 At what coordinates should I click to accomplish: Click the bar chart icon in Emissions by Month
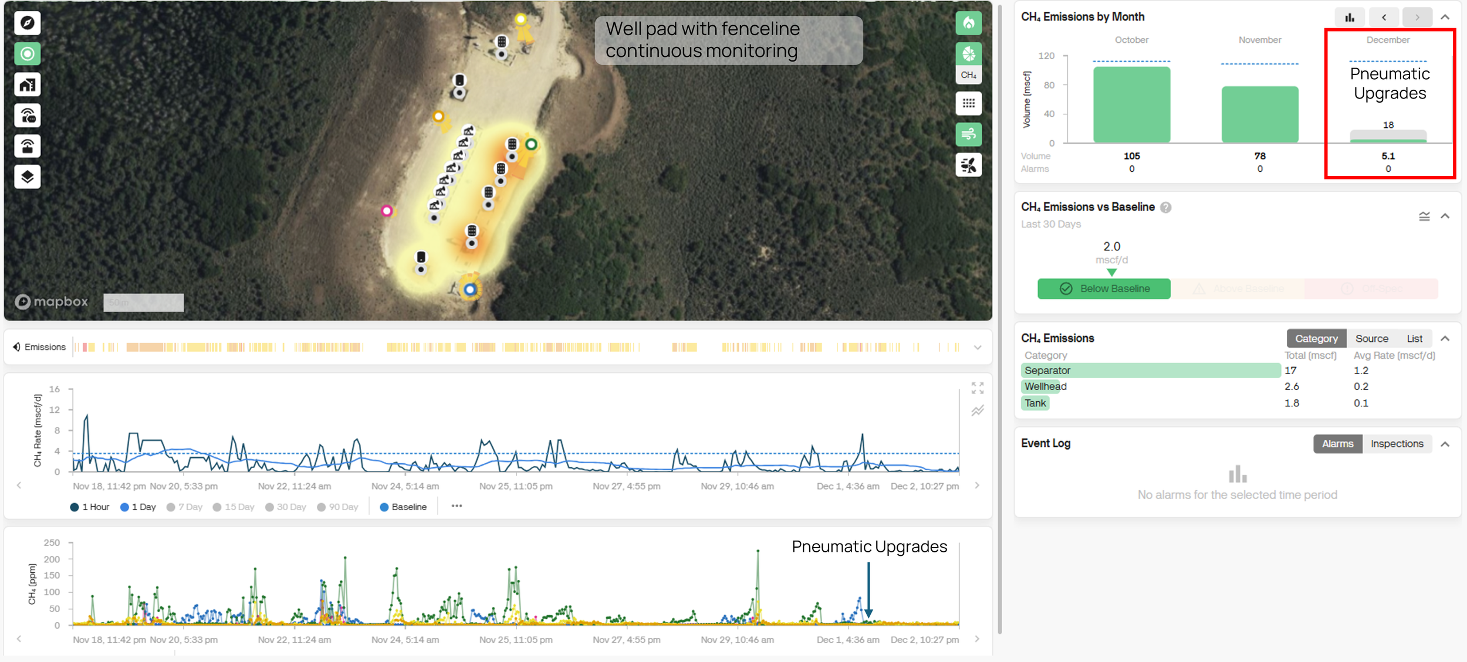(1350, 17)
